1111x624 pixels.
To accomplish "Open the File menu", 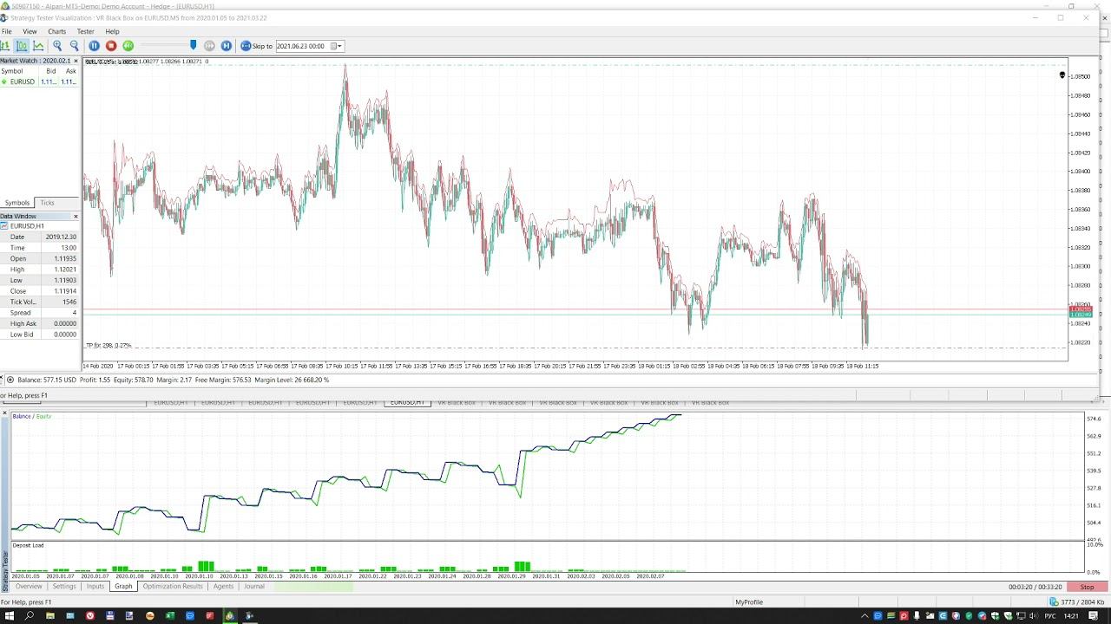I will (7, 31).
